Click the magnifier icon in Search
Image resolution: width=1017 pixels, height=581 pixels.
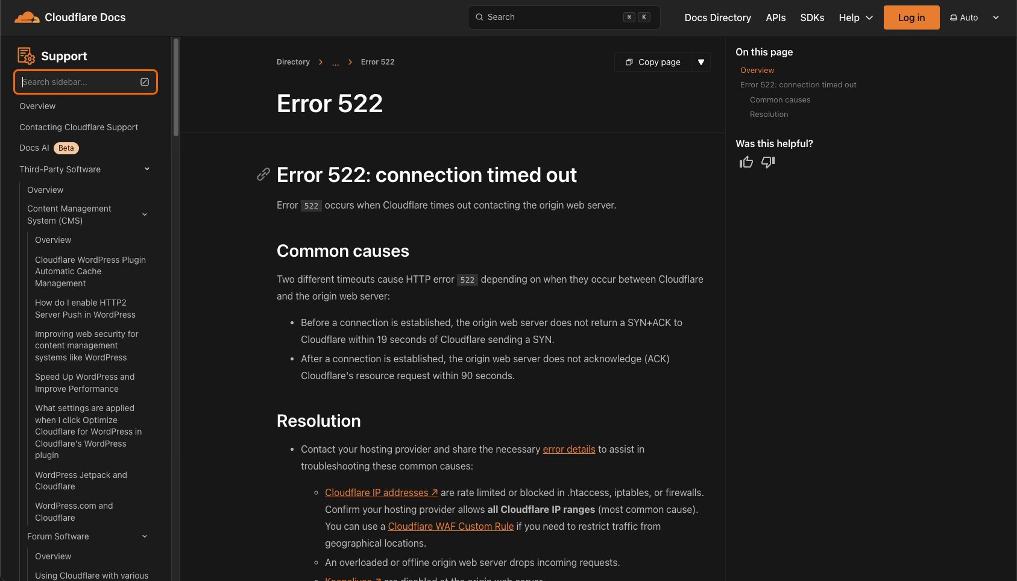click(x=479, y=17)
